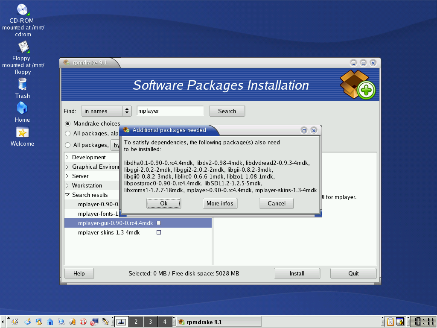Cancel the additional packages dialog
The width and height of the screenshot is (437, 328).
pyautogui.click(x=277, y=203)
